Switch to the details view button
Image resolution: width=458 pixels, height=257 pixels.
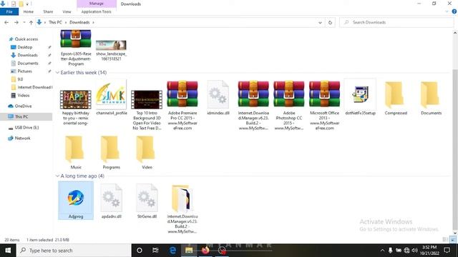(445, 240)
